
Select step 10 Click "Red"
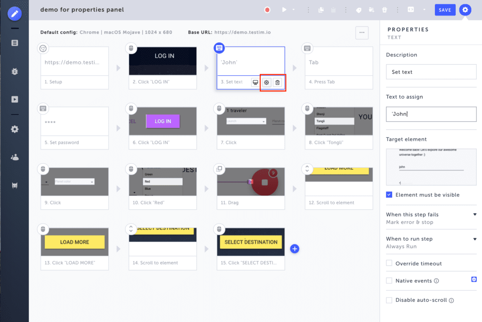click(x=162, y=188)
